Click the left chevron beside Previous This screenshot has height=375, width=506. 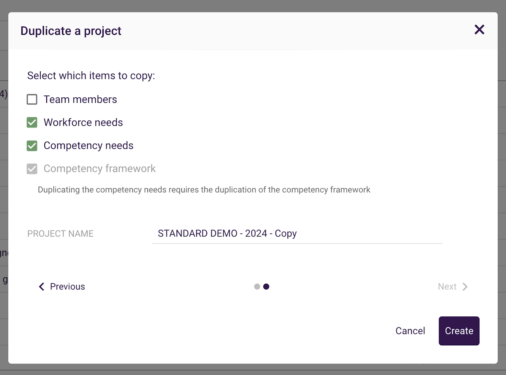[x=42, y=286]
